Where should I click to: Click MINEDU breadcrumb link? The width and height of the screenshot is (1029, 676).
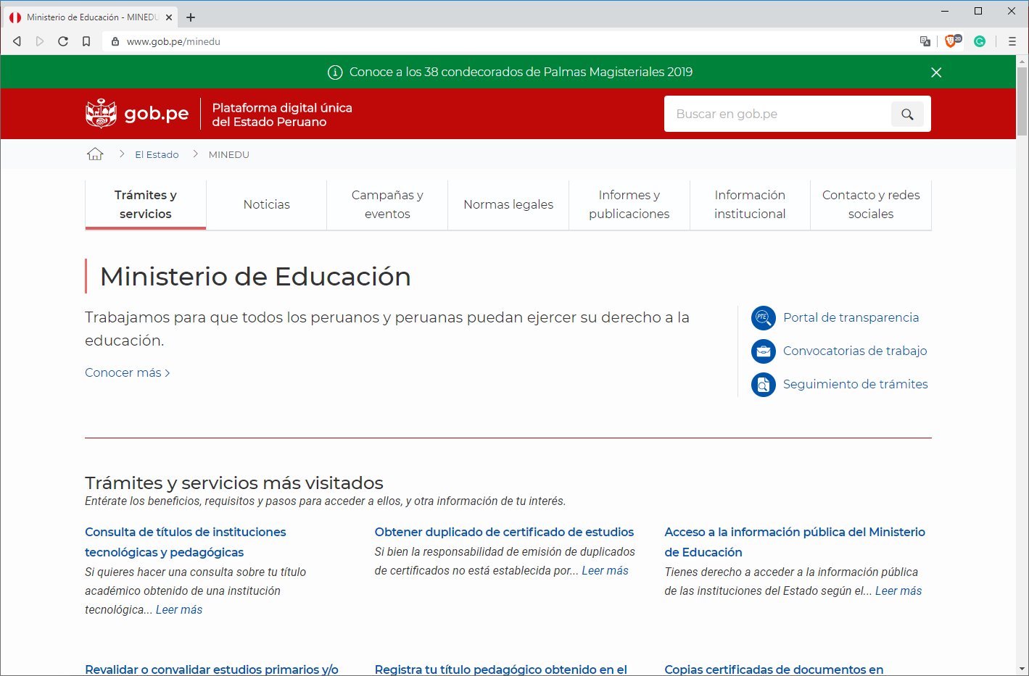click(x=229, y=154)
